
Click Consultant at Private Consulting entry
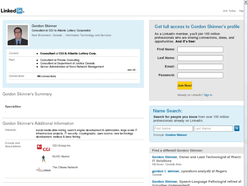tap(60, 60)
